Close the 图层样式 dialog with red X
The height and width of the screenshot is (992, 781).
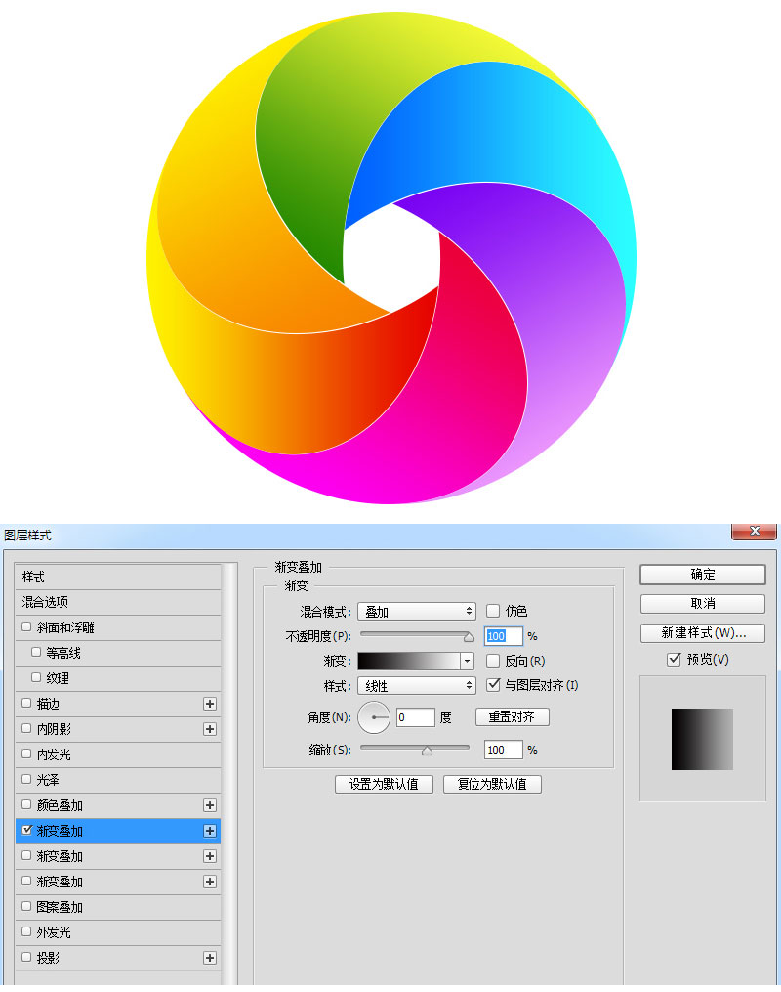(754, 531)
